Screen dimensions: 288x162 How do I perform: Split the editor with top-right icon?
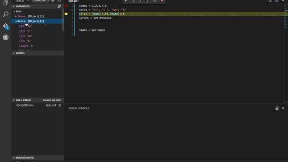pos(270,1)
